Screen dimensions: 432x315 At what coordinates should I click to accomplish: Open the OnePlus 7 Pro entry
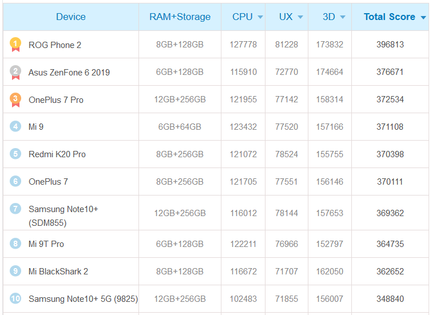56,99
